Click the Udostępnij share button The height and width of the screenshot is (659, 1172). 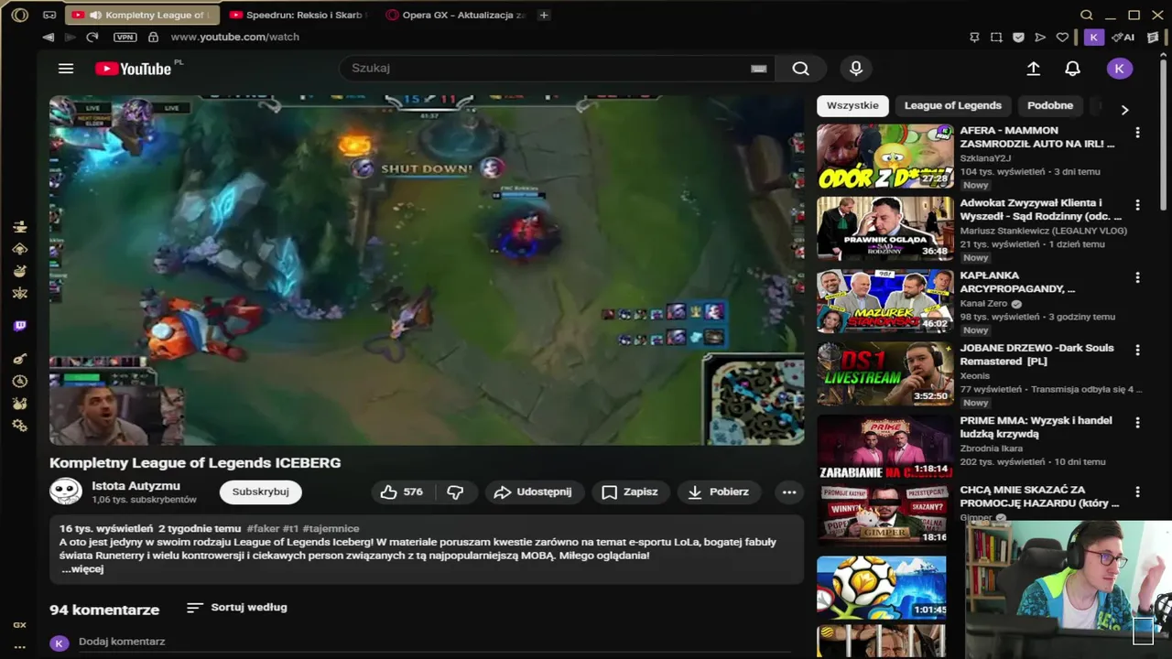click(532, 492)
